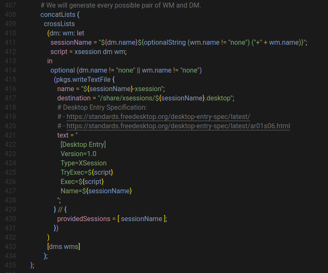Viewport: 328px width, 273px height.
Task: Click the comment about generating WM and DM pairs
Action: [121, 5]
